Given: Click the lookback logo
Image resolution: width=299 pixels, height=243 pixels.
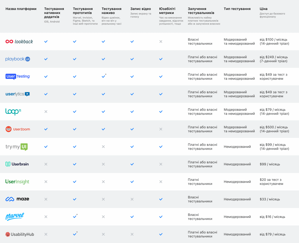Looking at the screenshot, I should (x=19, y=41).
